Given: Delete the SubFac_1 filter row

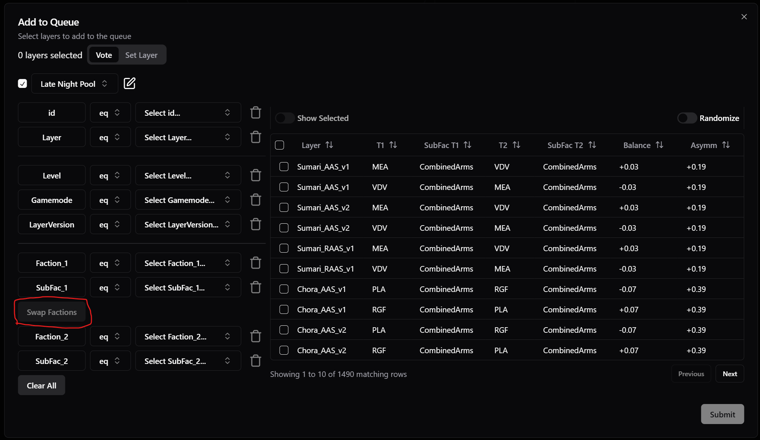Looking at the screenshot, I should click(x=256, y=287).
